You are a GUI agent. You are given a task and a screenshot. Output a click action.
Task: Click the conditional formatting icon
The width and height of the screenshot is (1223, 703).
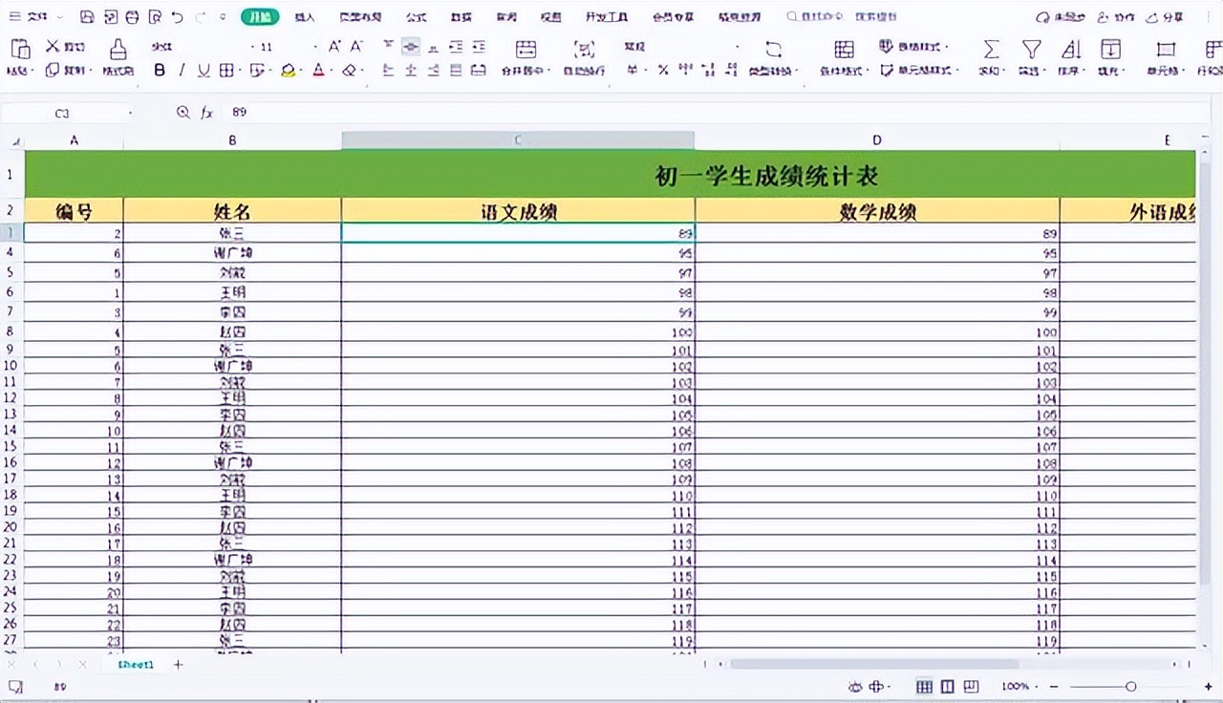[845, 49]
